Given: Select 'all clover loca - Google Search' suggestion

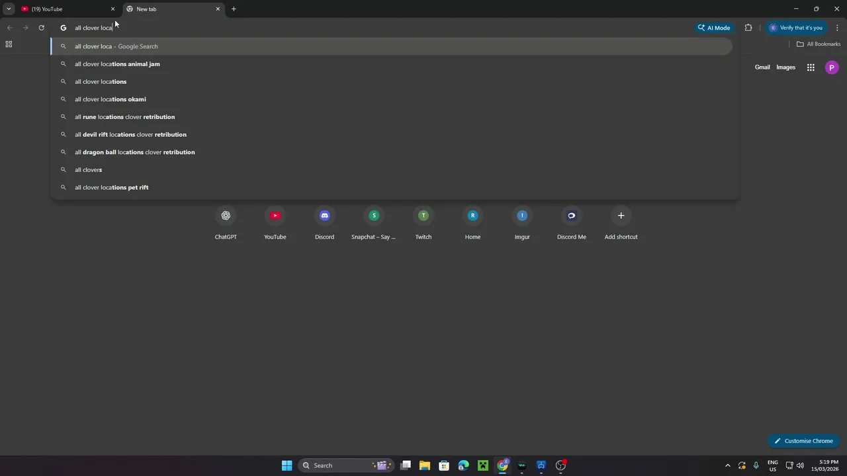Looking at the screenshot, I should (392, 46).
